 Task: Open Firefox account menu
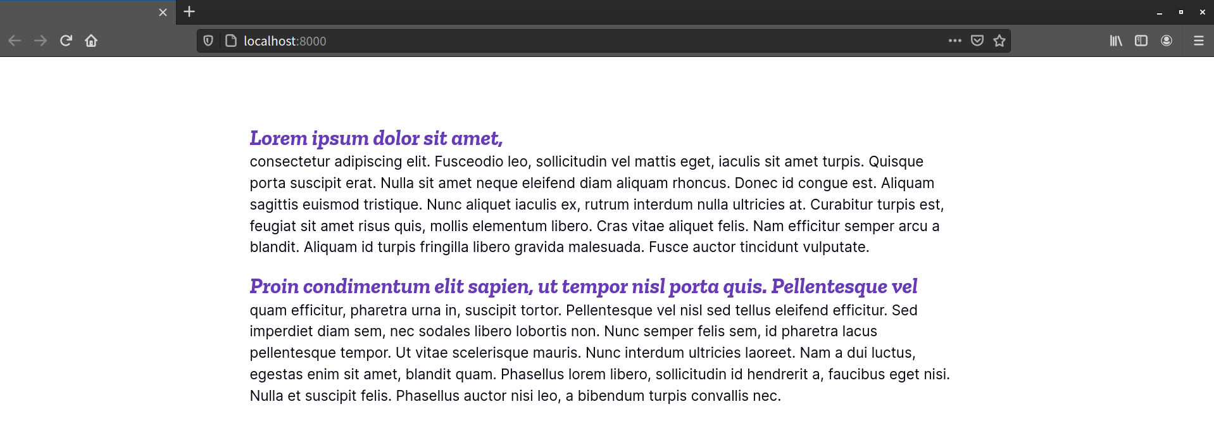(1167, 41)
